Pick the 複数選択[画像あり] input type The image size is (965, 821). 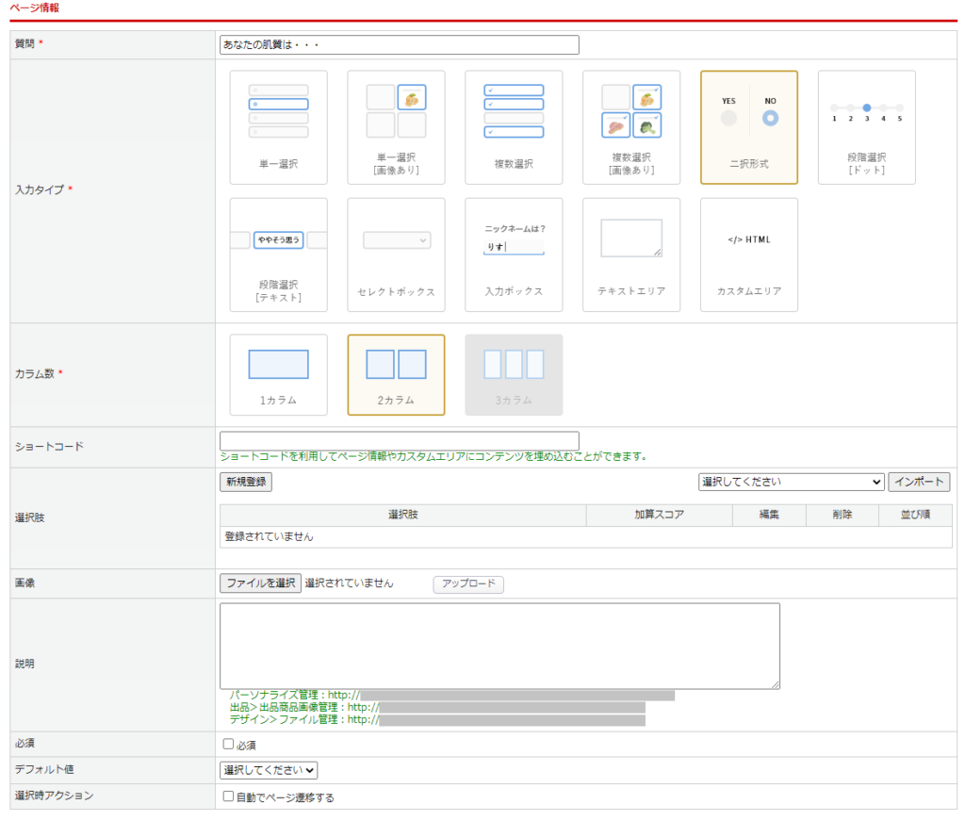(631, 127)
